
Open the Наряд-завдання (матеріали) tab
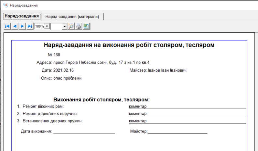tap(72, 16)
